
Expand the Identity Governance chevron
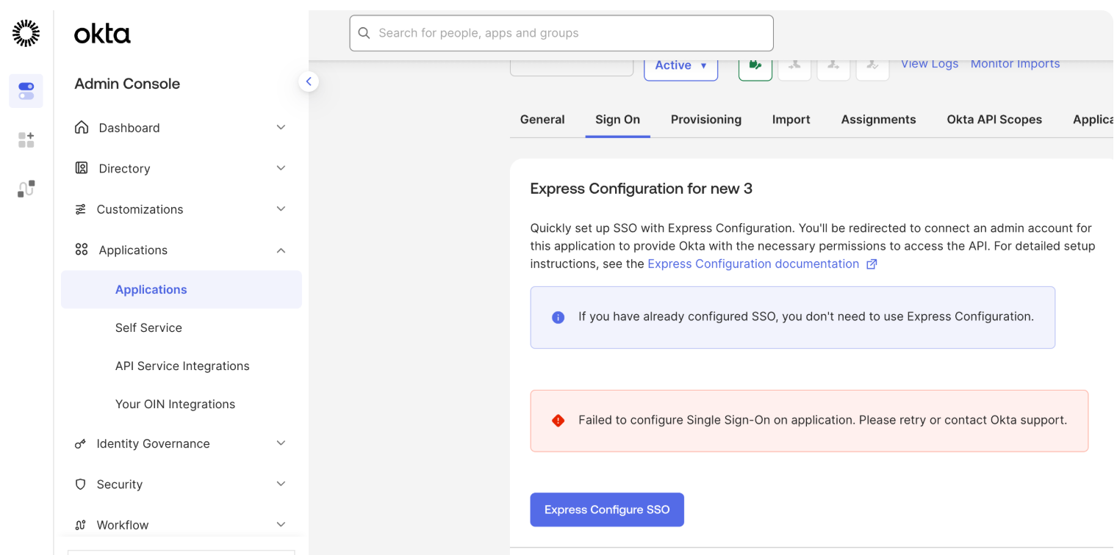pyautogui.click(x=281, y=443)
